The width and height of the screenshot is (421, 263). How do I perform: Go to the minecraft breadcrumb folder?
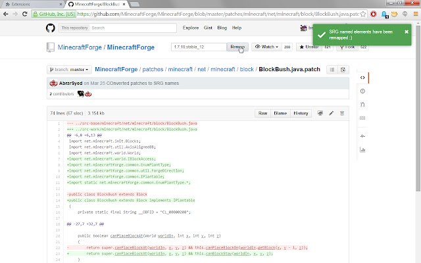pyautogui.click(x=180, y=69)
